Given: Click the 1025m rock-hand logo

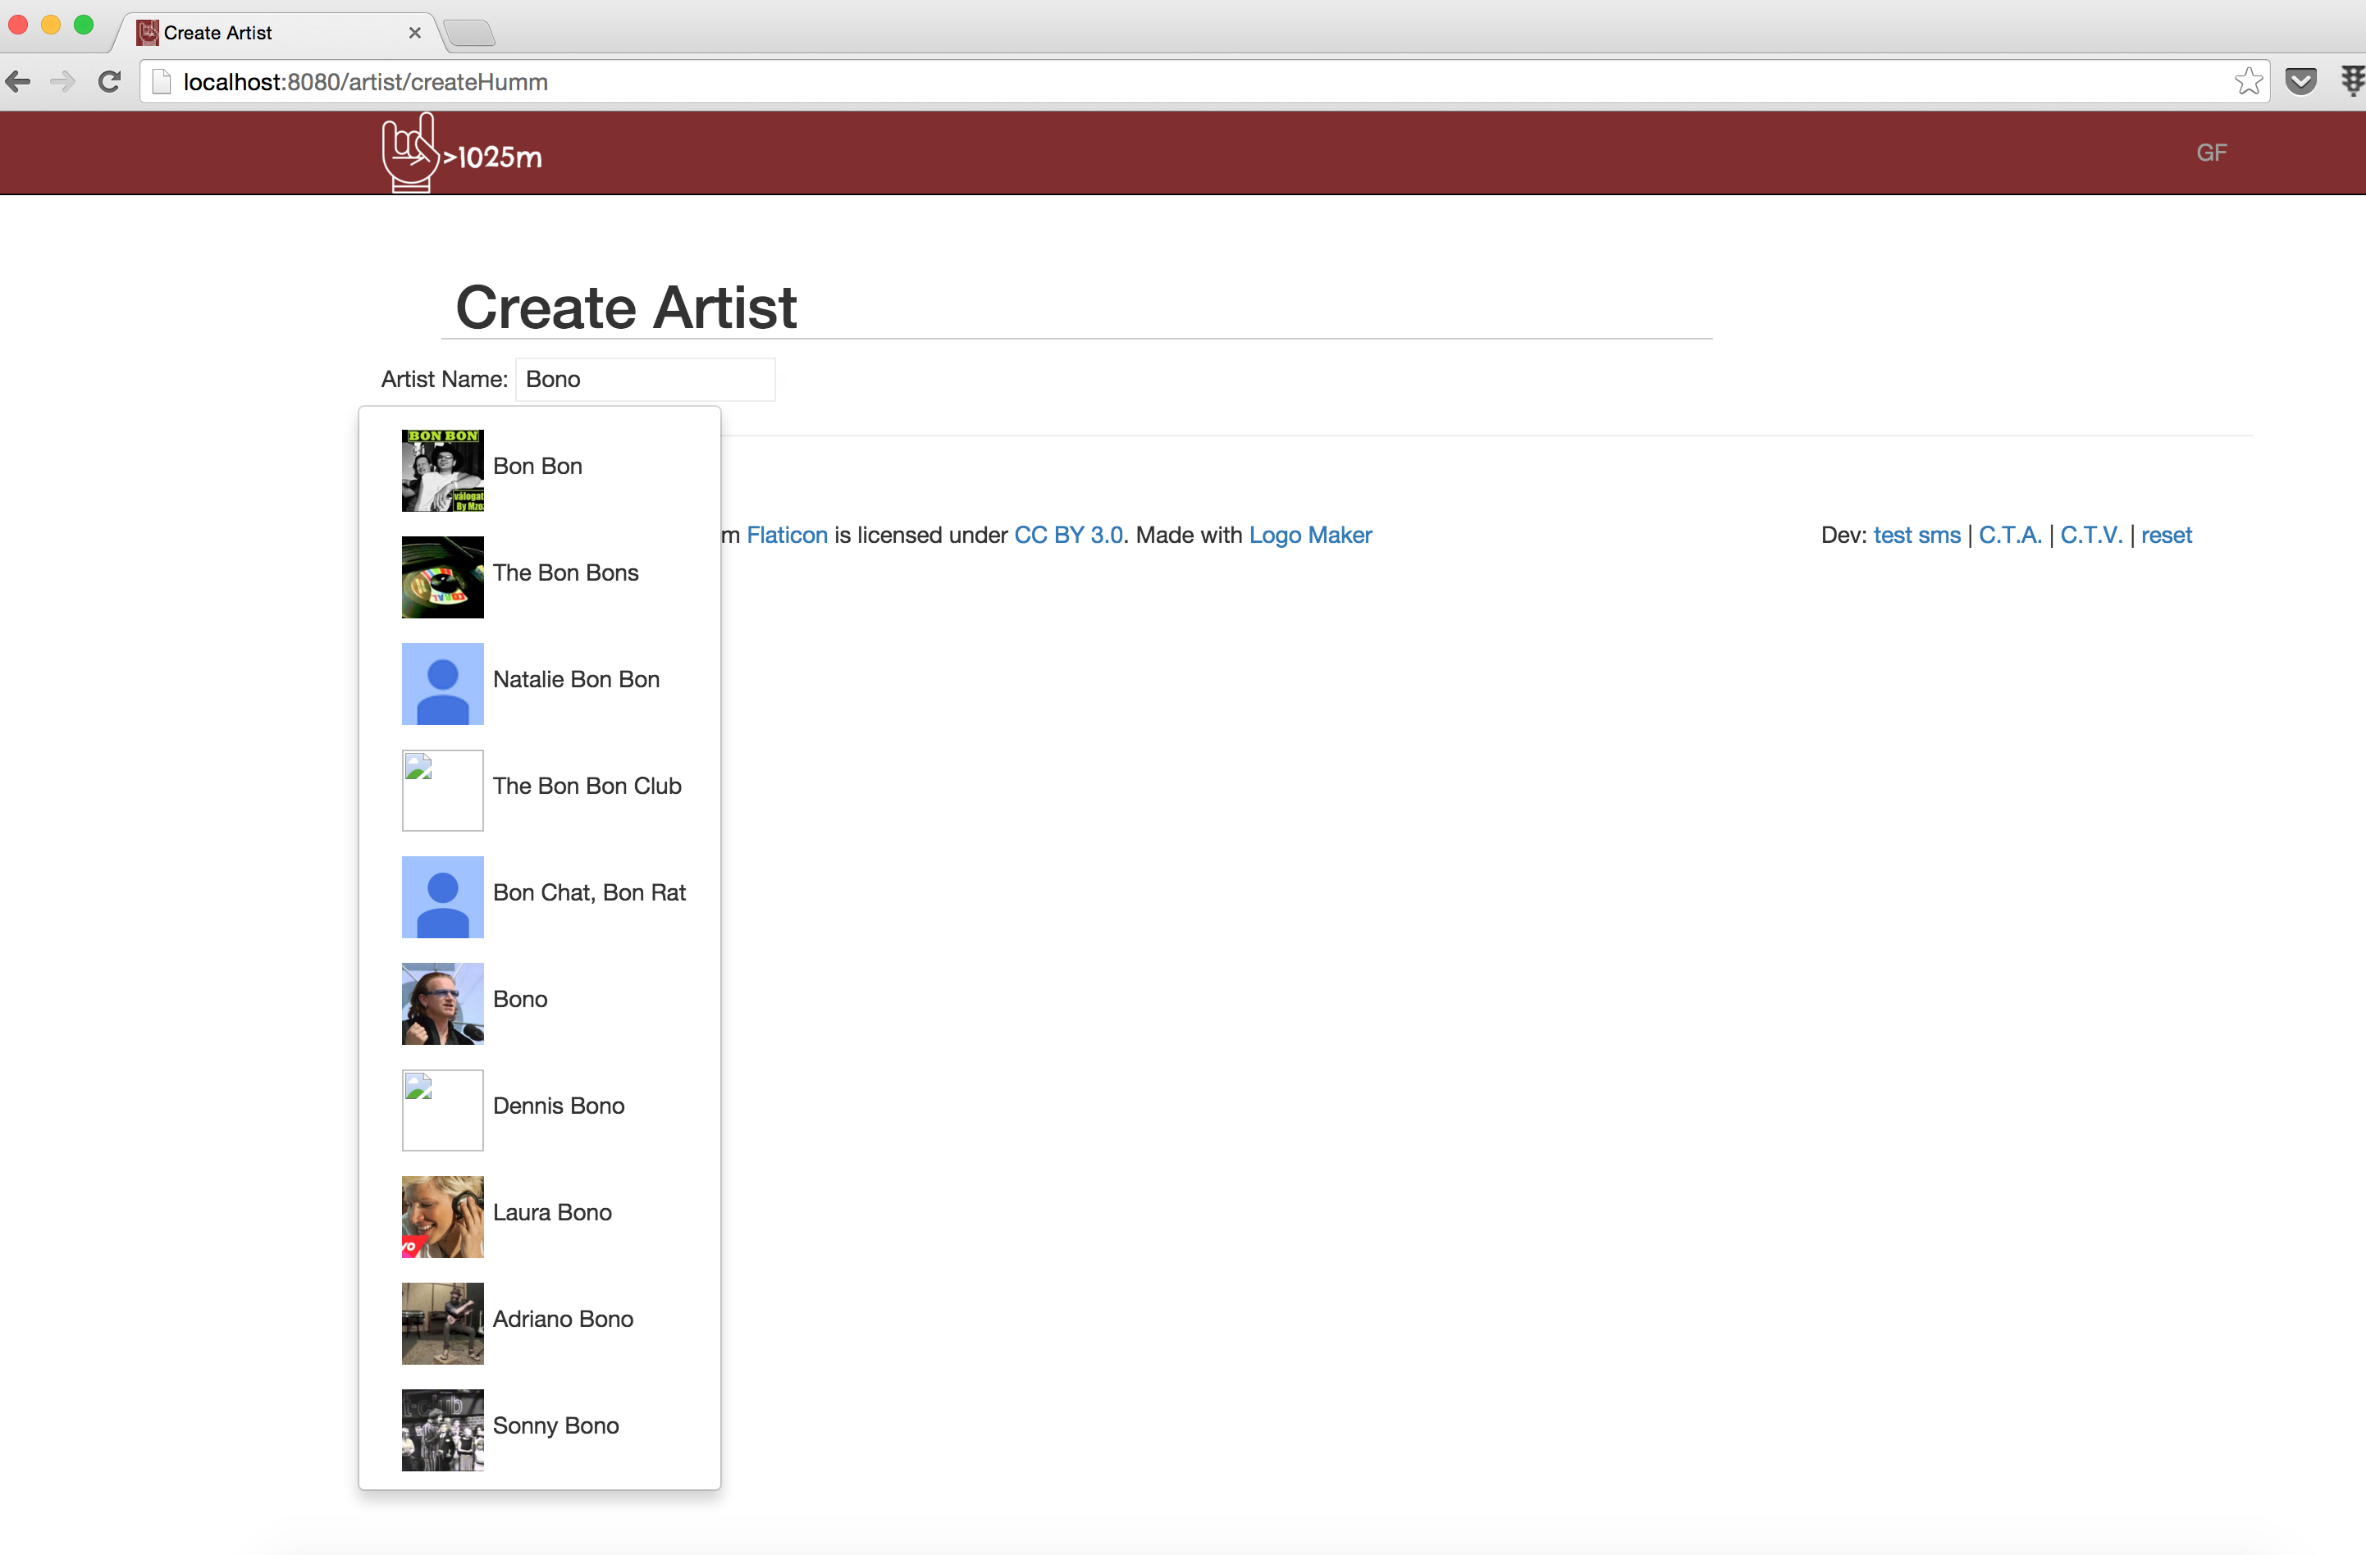Looking at the screenshot, I should coord(461,153).
